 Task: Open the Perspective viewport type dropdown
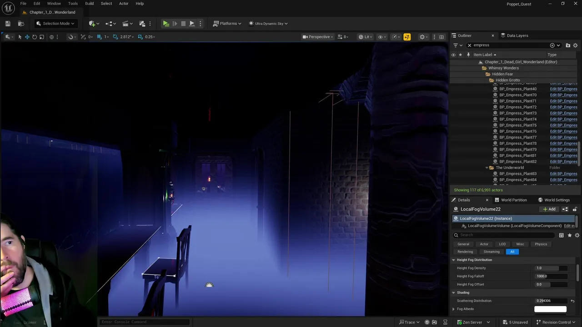tap(318, 37)
